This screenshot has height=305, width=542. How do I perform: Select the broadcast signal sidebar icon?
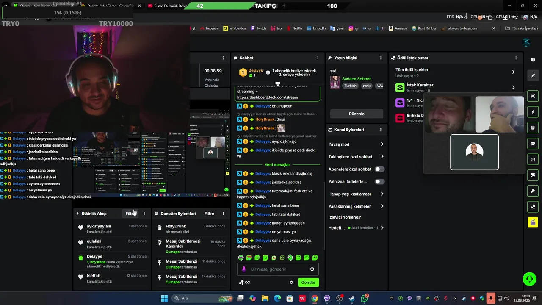click(533, 159)
